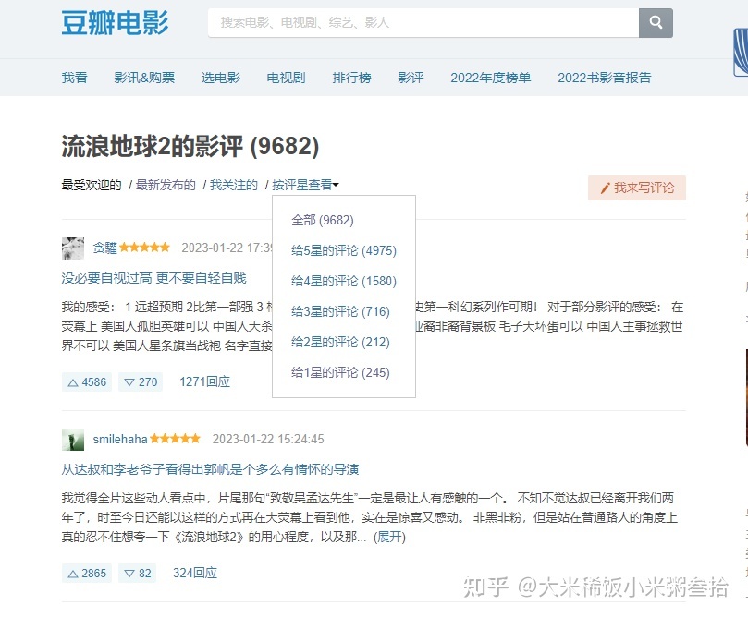
Task: Choose 给4星的评论 (1580) option
Action: 344,281
